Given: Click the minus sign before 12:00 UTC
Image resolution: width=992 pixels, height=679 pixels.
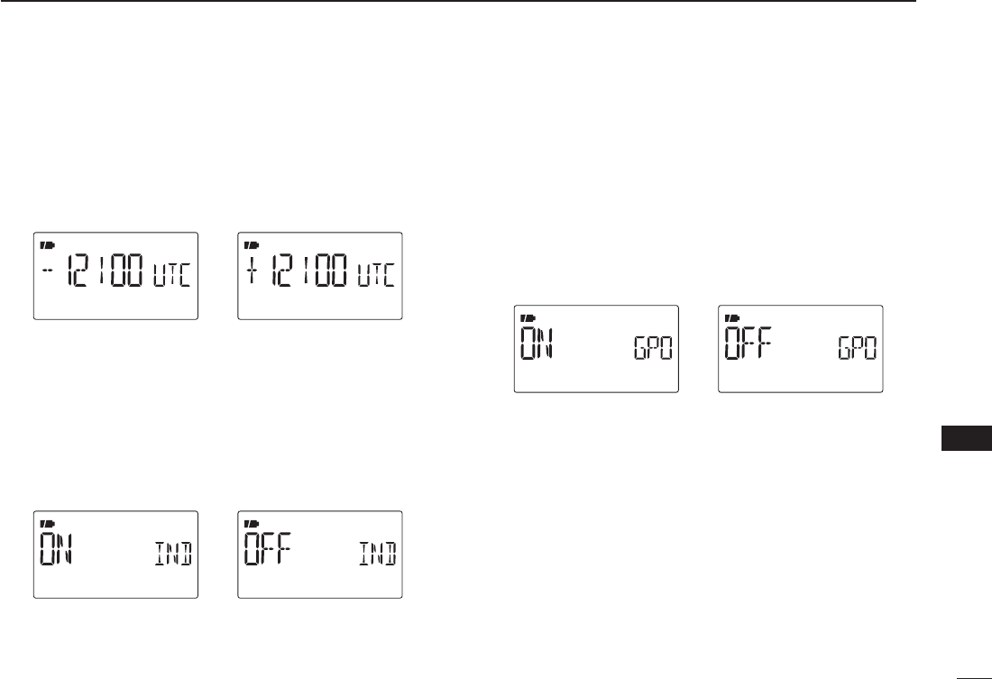Looking at the screenshot, I should pyautogui.click(x=48, y=271).
